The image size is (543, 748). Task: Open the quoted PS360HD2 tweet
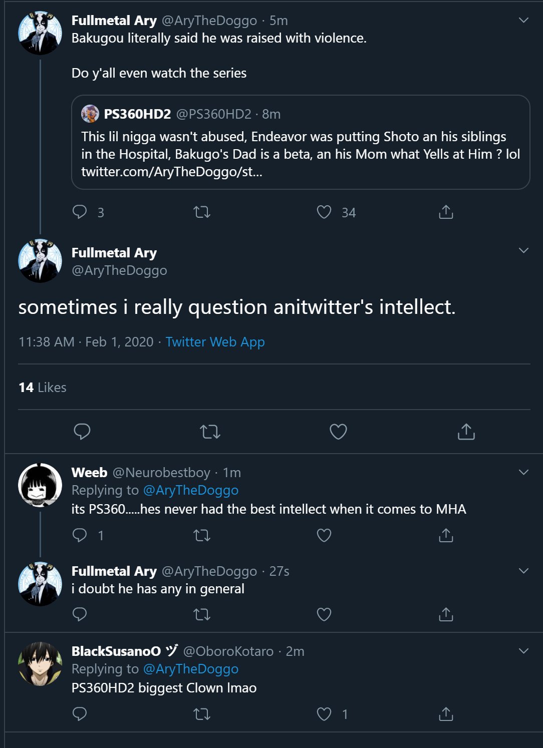[301, 142]
